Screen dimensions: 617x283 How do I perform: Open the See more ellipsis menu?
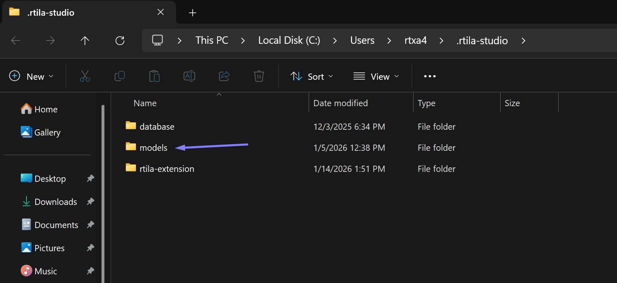pyautogui.click(x=430, y=76)
